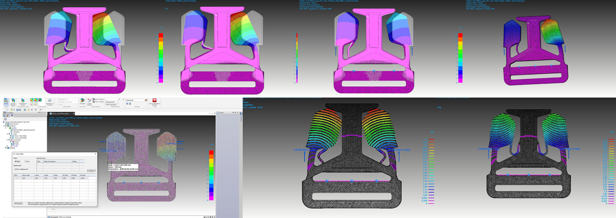
Task: Click the Open folder icon in quick toolbar
Action: 11,110
